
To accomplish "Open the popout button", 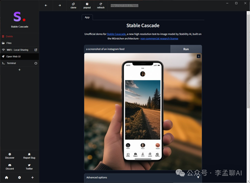I will pos(87,5).
